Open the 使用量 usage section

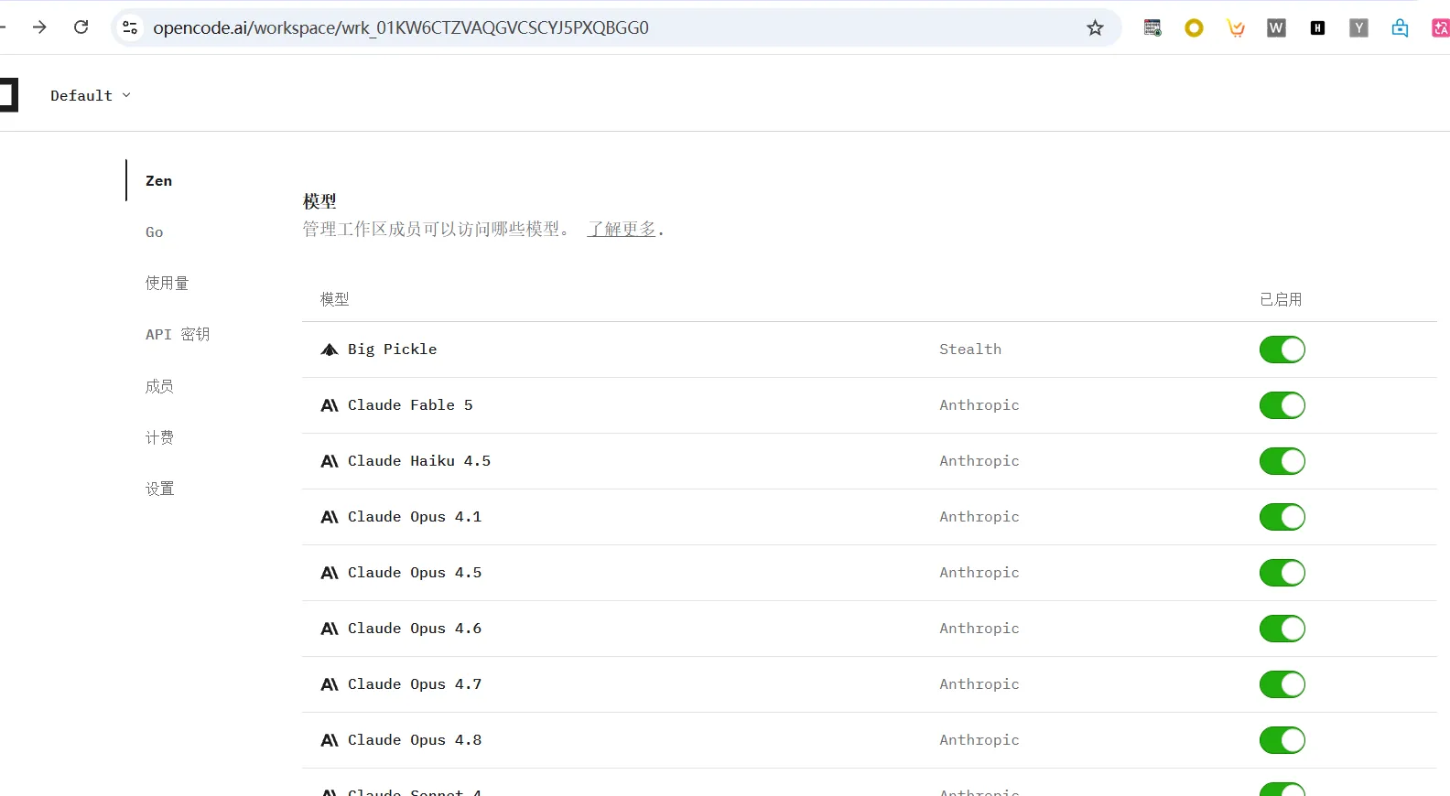[167, 284]
